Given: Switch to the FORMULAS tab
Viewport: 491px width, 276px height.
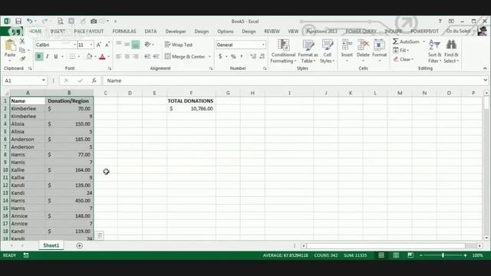Looking at the screenshot, I should coord(124,31).
